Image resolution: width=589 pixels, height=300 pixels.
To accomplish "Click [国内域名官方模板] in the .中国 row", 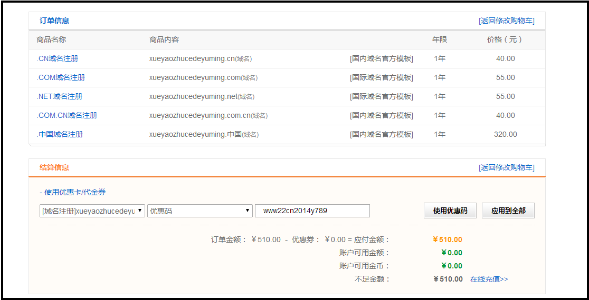I will [381, 134].
